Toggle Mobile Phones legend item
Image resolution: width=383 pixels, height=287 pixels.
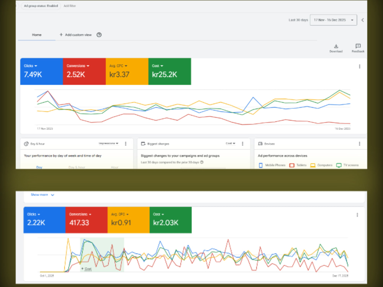[x=272, y=165]
